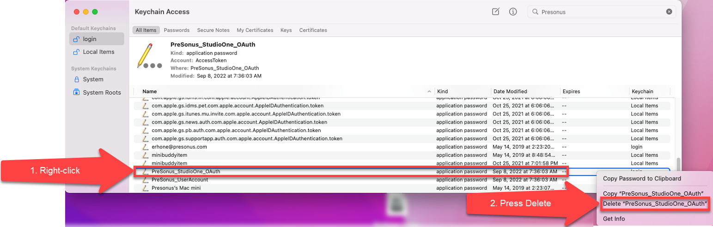The height and width of the screenshot is (227, 713).
Task: Switch to the All Items tab
Action: (x=146, y=30)
